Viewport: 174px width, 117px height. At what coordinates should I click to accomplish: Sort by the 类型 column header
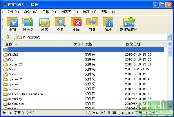click(x=103, y=44)
